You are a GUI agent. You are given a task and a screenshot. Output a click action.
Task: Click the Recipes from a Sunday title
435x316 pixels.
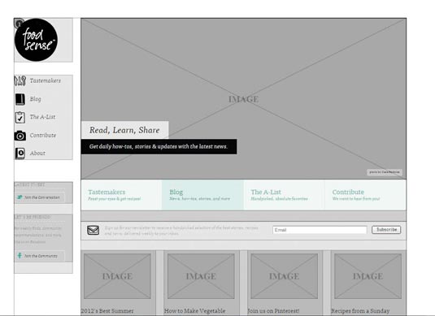pyautogui.click(x=360, y=311)
